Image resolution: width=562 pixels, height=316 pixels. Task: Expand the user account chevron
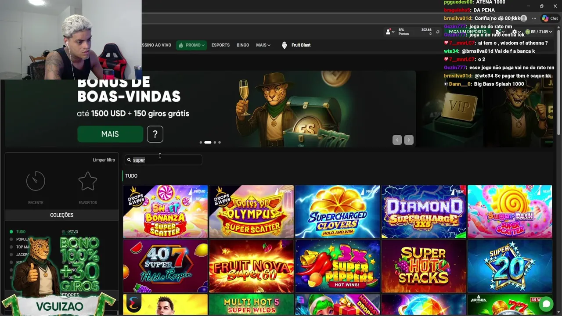pyautogui.click(x=393, y=32)
